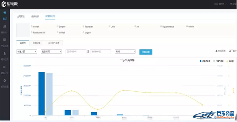This screenshot has height=122, width=237.
Task: Click the Top20英雄榜 chart title
Action: (x=127, y=60)
